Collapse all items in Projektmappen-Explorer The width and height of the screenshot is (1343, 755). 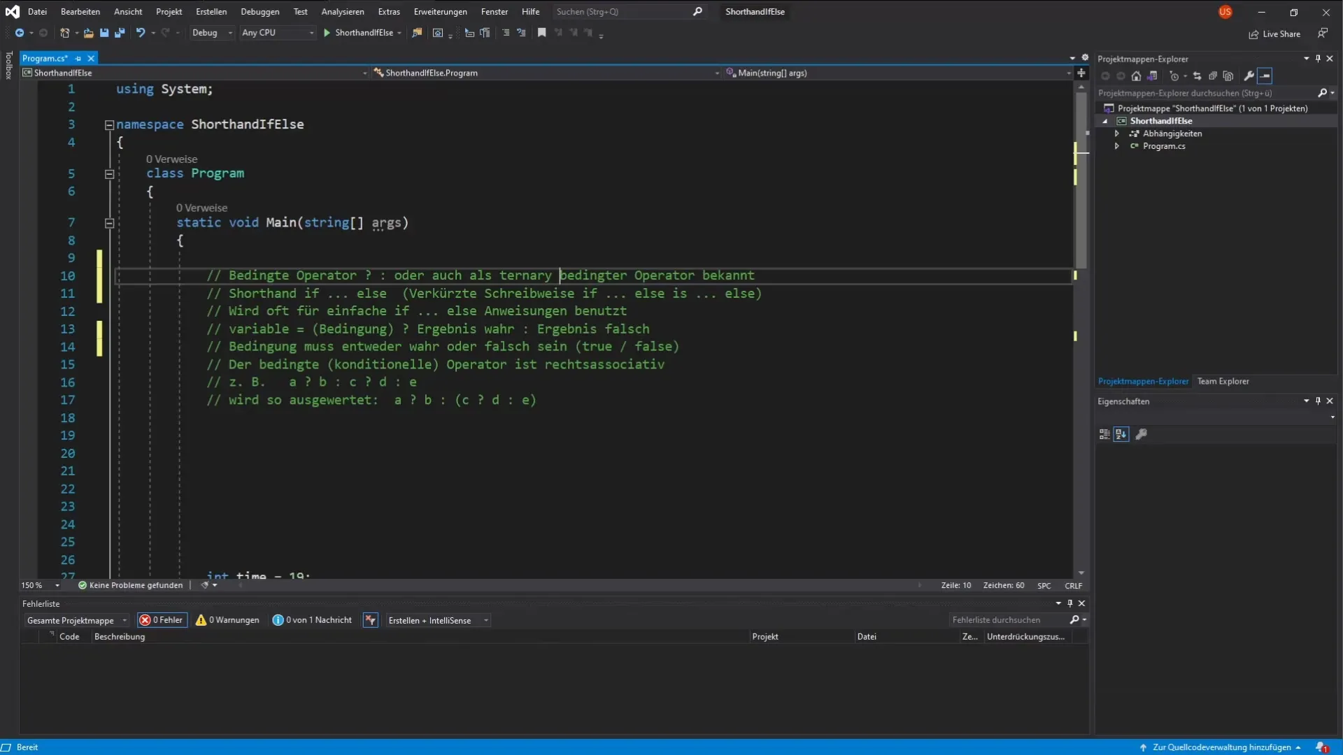(1213, 76)
